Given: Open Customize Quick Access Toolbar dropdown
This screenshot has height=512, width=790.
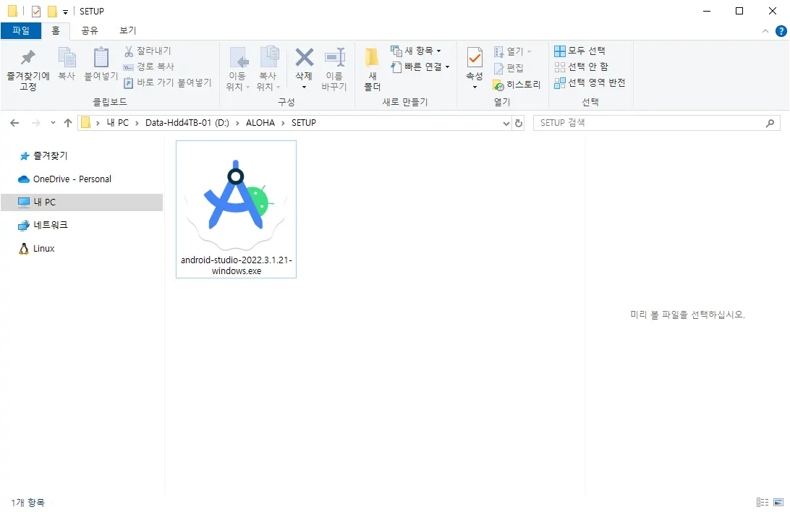Looking at the screenshot, I should pyautogui.click(x=66, y=12).
